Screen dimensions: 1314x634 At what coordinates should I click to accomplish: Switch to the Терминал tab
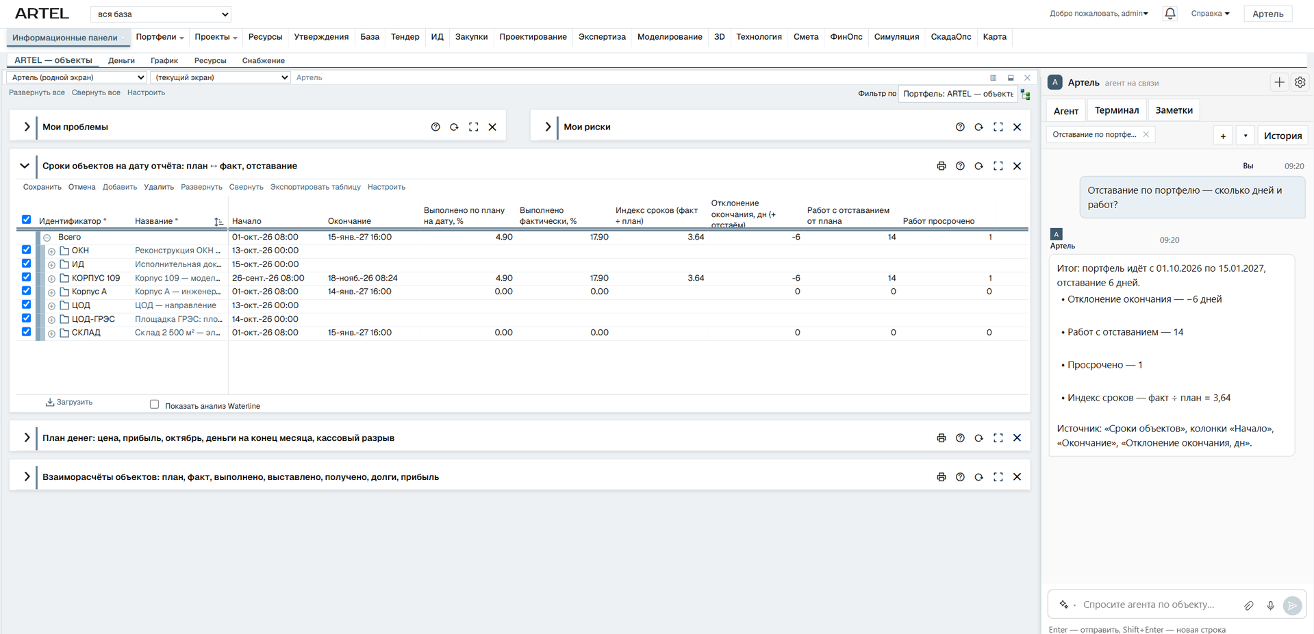[x=1117, y=110]
